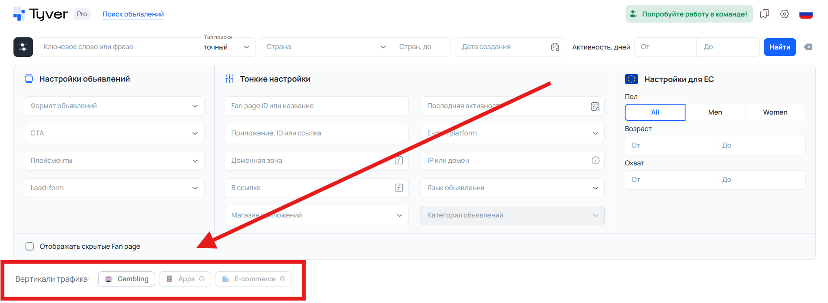Clear search with the reset icon
This screenshot has width=828, height=303.
pyautogui.click(x=808, y=47)
